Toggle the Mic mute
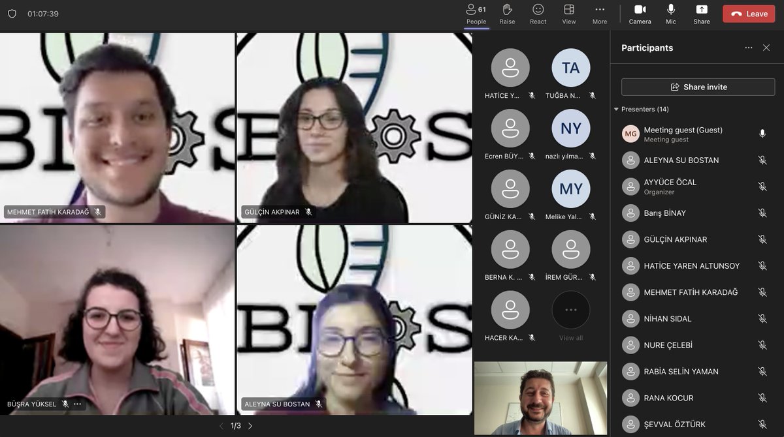The height and width of the screenshot is (437, 784). 671,14
